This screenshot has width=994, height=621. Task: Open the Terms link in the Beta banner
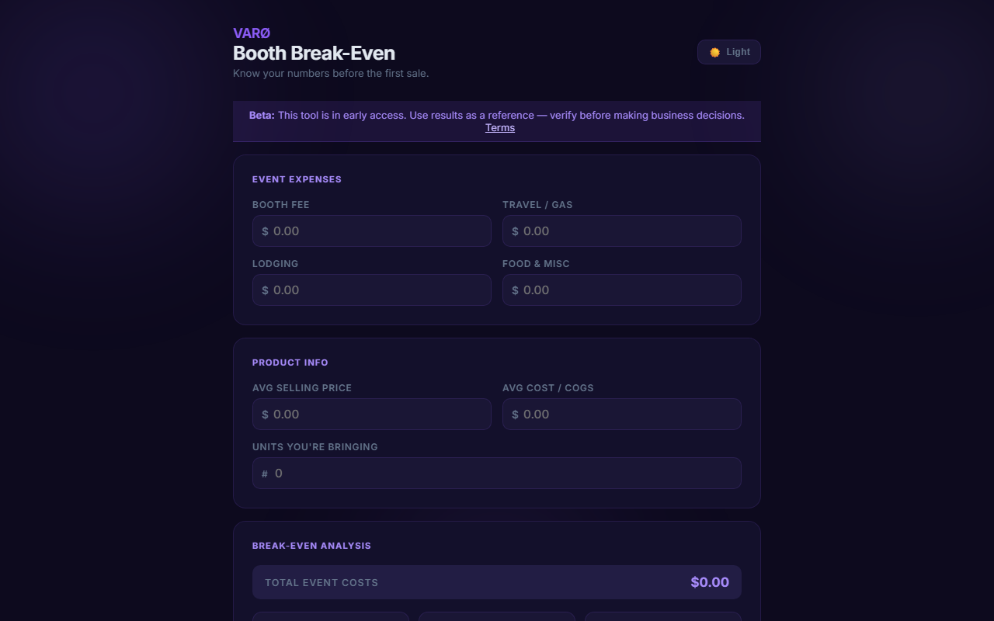click(x=500, y=128)
